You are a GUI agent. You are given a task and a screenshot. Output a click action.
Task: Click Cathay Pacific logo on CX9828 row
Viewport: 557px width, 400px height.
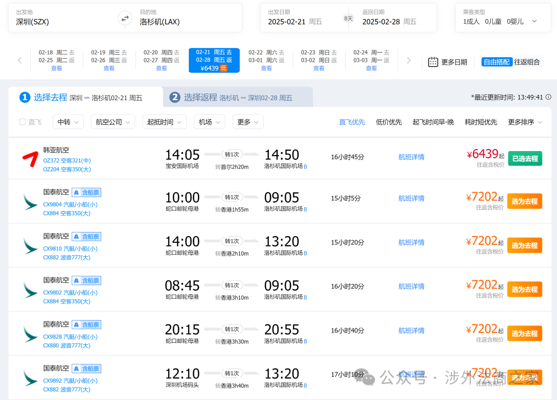(x=30, y=334)
